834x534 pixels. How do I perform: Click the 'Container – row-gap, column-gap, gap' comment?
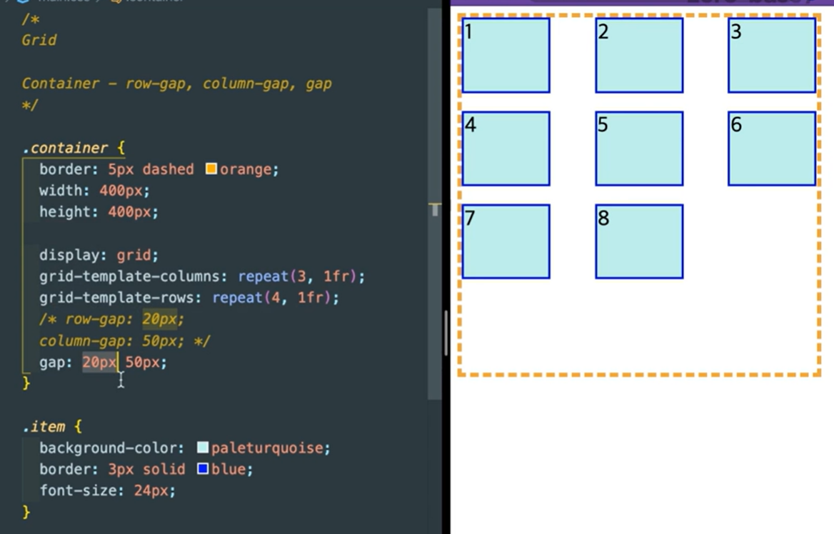[x=176, y=84]
